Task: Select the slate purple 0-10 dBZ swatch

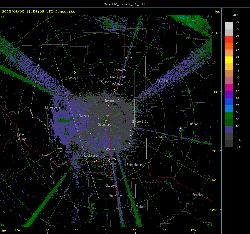Action: [x=229, y=130]
